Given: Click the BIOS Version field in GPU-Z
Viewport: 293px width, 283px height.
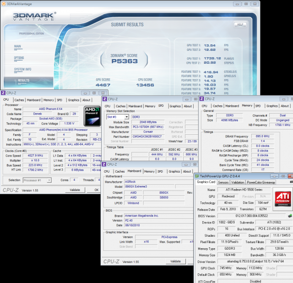Looking at the screenshot, I should click(x=252, y=216).
